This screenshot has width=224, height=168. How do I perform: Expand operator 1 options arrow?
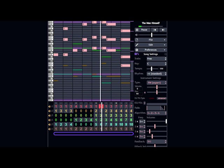tap(137, 122)
